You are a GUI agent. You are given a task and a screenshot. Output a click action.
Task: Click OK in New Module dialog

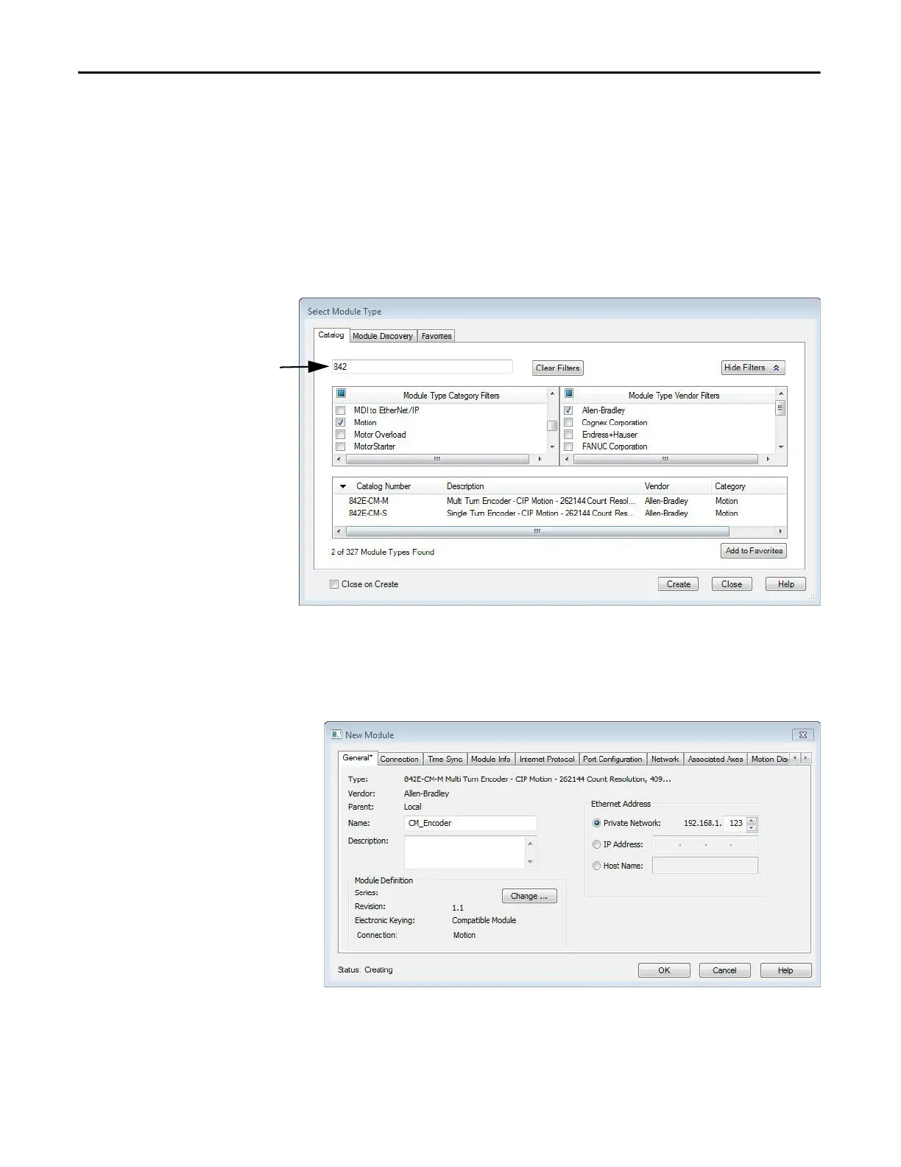[664, 970]
